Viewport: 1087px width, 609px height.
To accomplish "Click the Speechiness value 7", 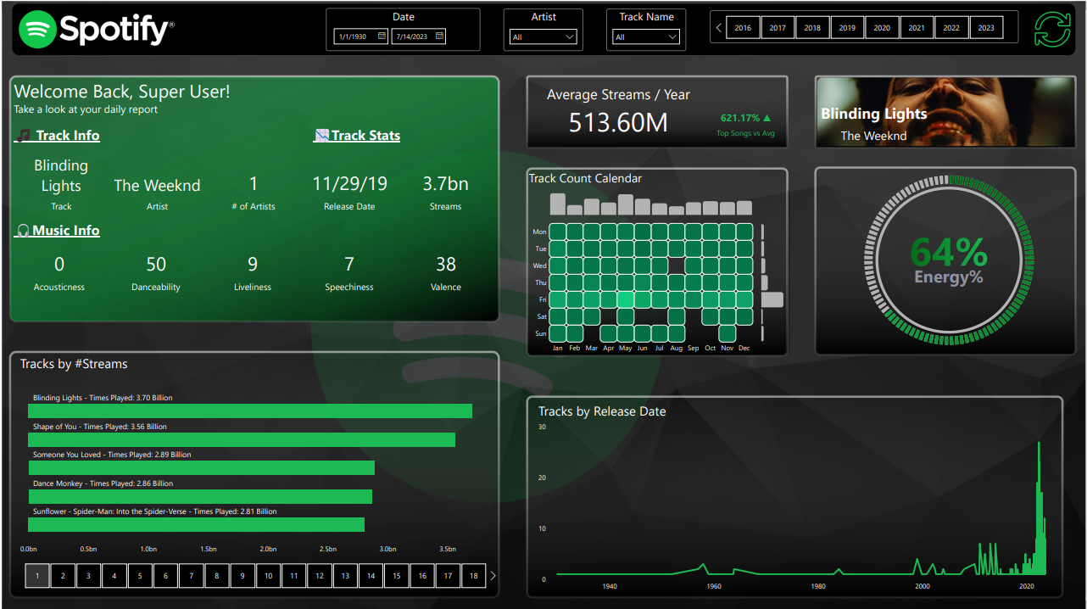I will click(349, 265).
